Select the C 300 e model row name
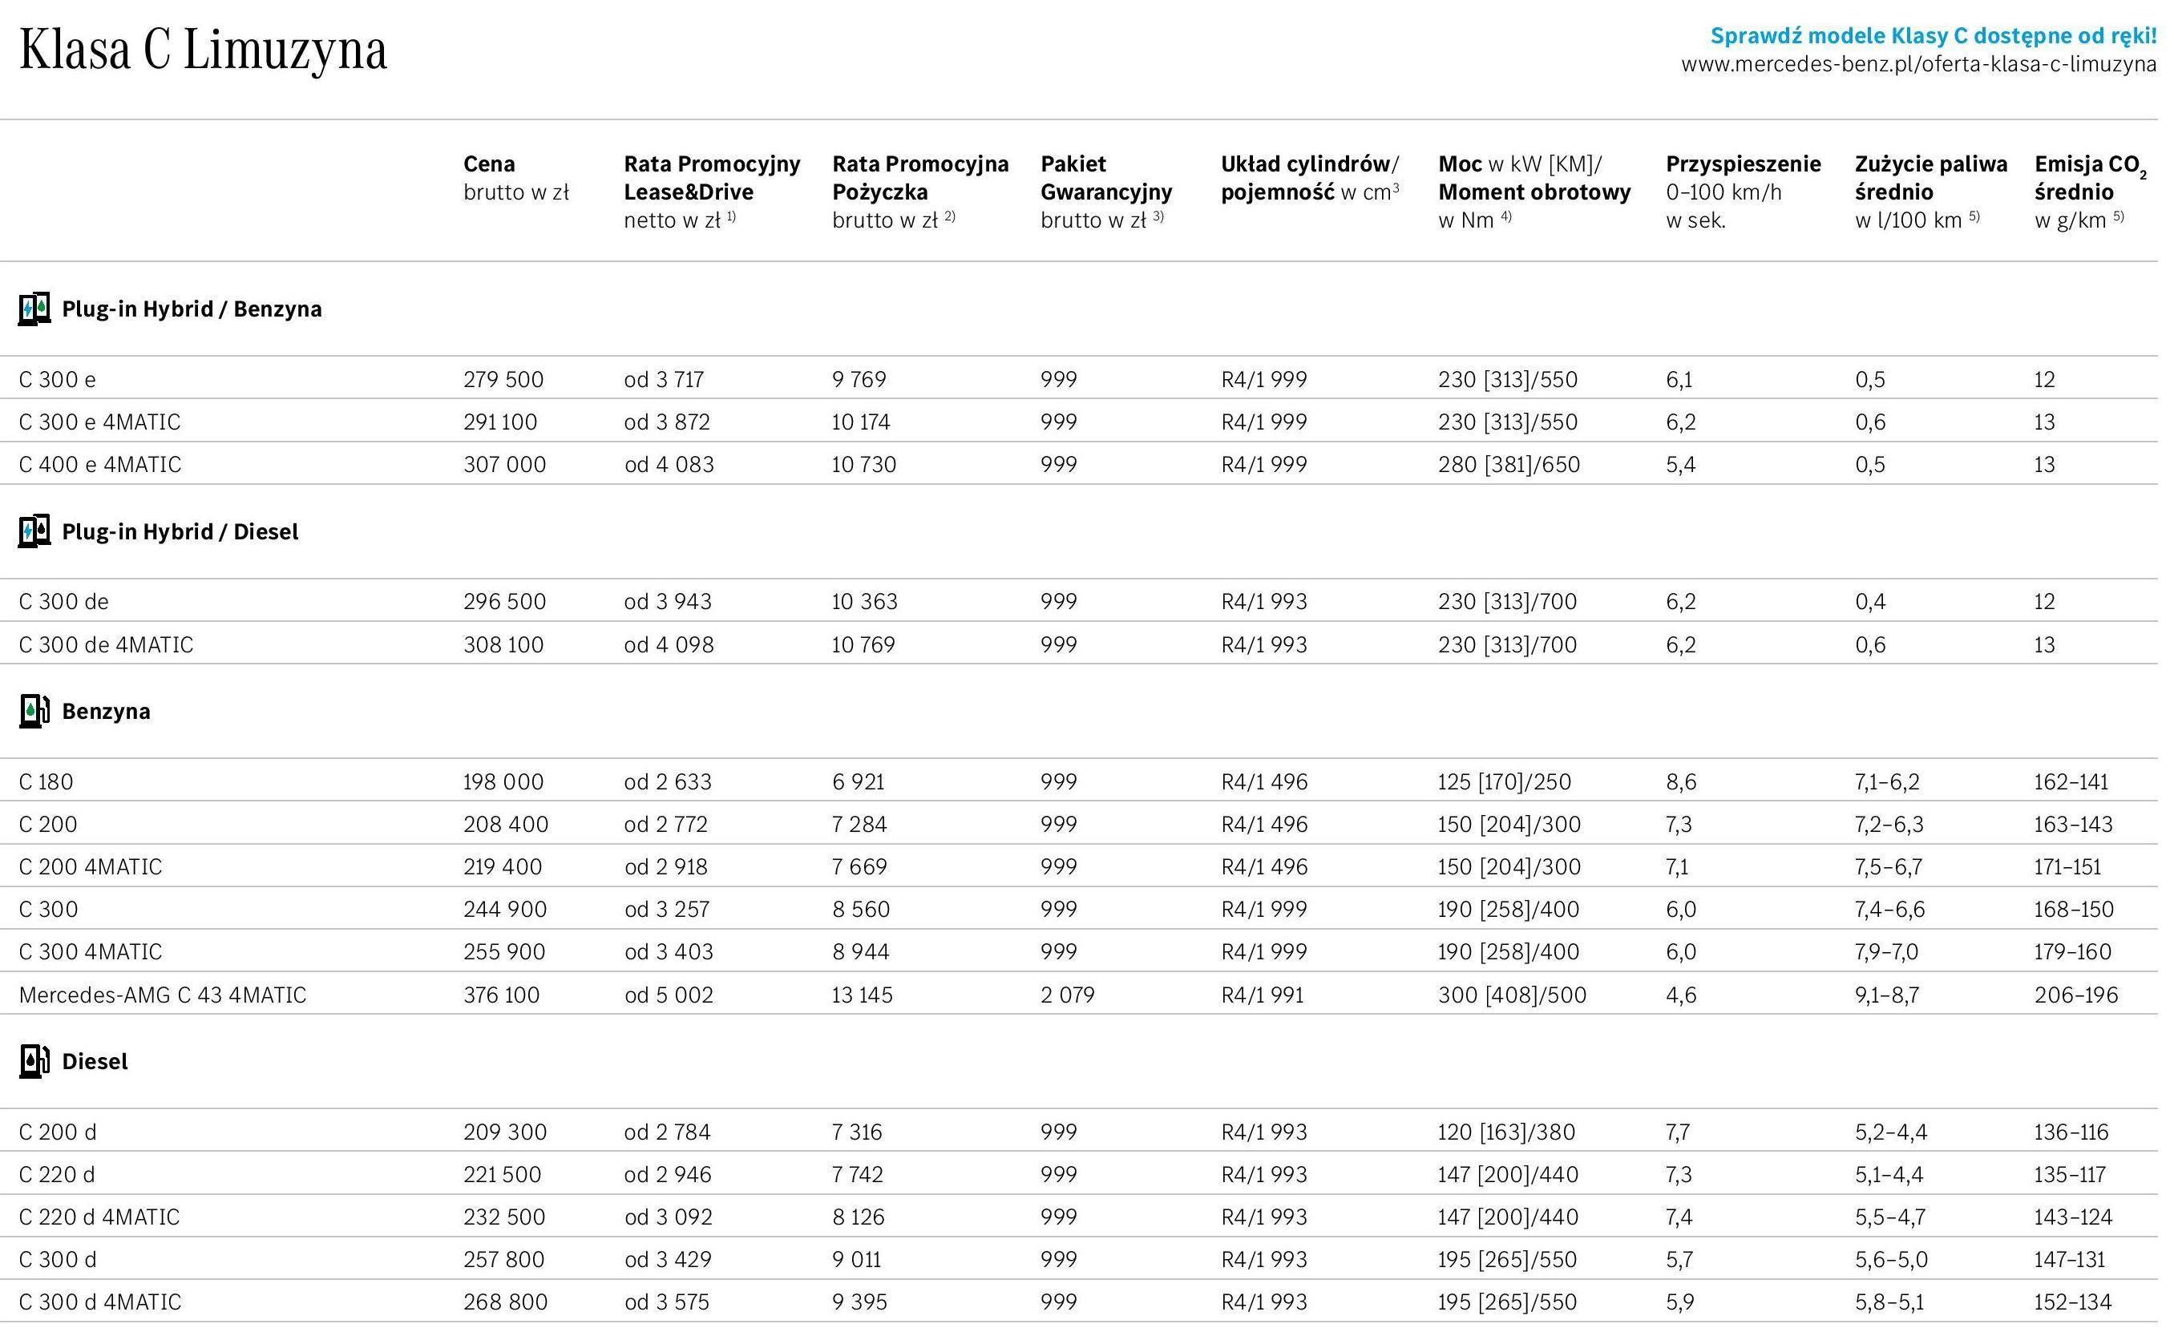This screenshot has height=1332, width=2174. 58,380
